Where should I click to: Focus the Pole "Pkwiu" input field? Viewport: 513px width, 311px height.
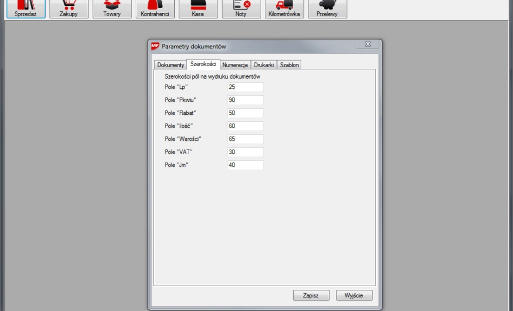(x=245, y=100)
